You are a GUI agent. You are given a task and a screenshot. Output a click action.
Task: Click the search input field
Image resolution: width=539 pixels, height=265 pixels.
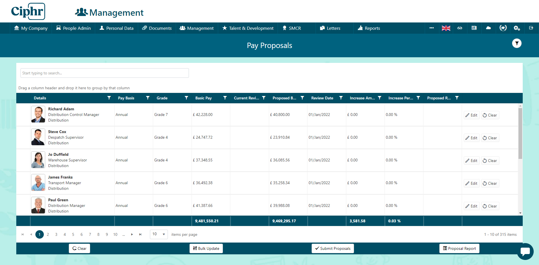104,73
